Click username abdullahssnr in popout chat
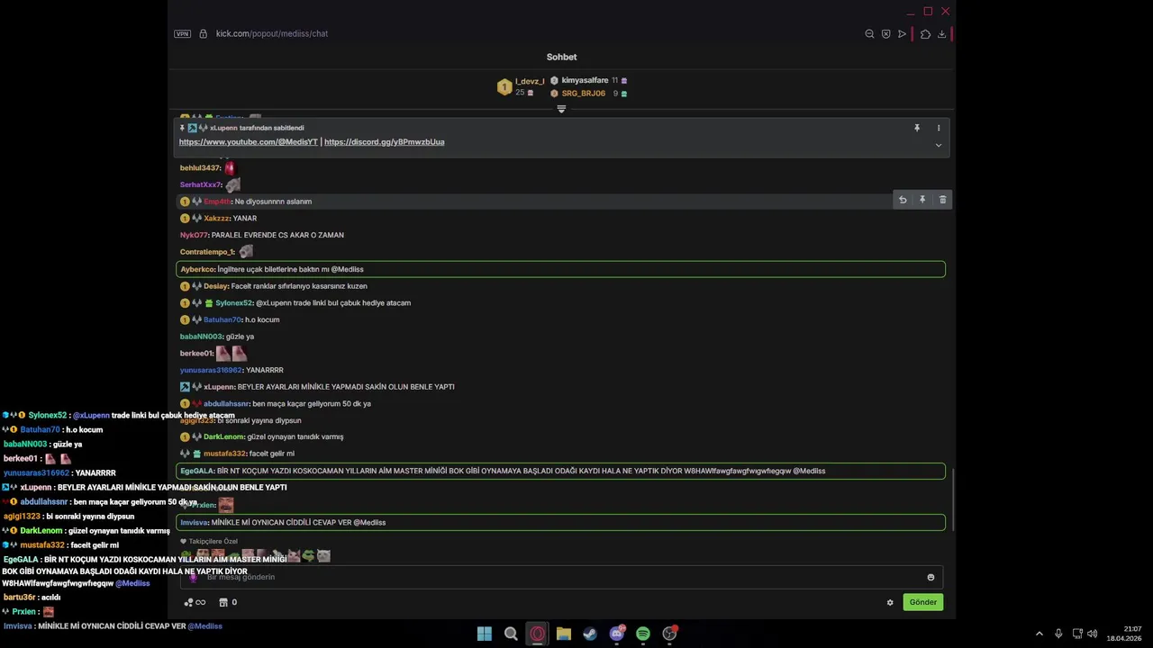Screen dimensions: 1153x648 tap(225, 404)
